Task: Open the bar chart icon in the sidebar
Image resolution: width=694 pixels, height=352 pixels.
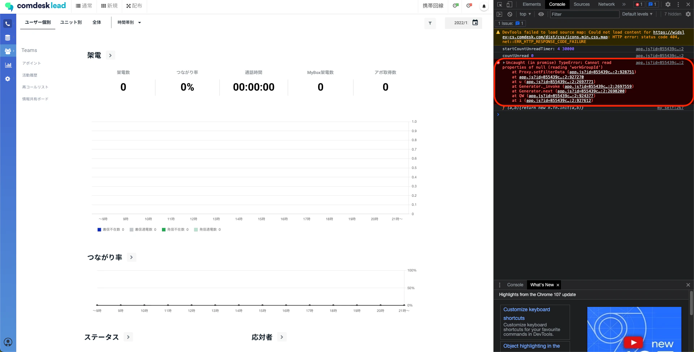Action: coord(8,65)
